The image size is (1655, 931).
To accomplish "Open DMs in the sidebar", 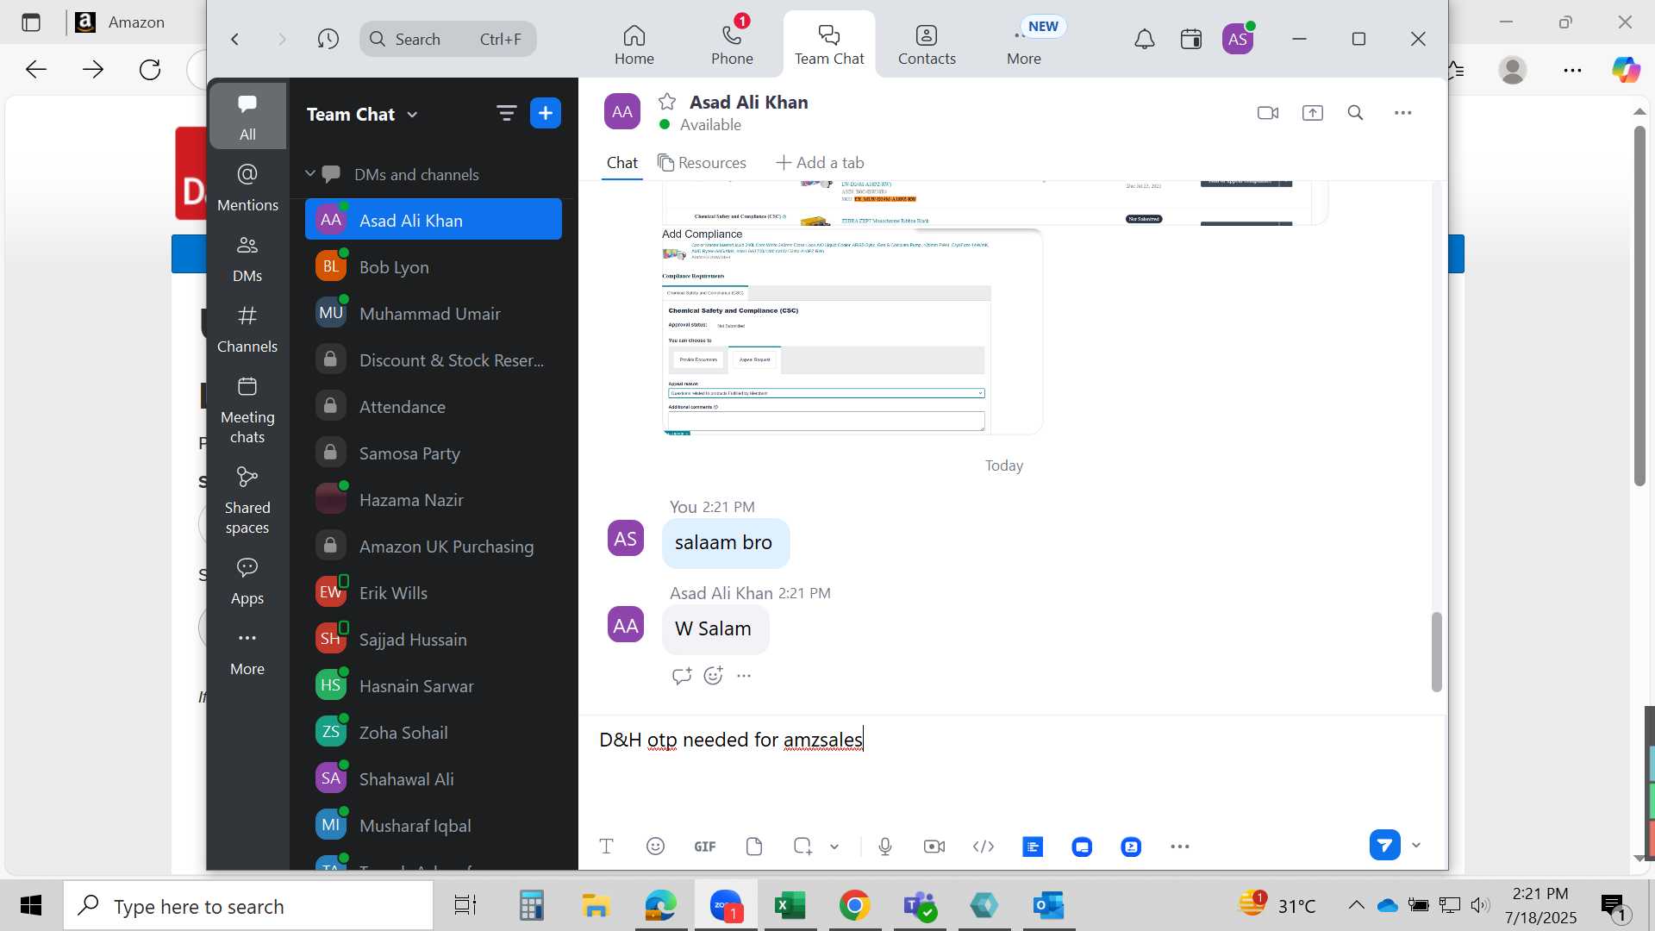I will (247, 259).
